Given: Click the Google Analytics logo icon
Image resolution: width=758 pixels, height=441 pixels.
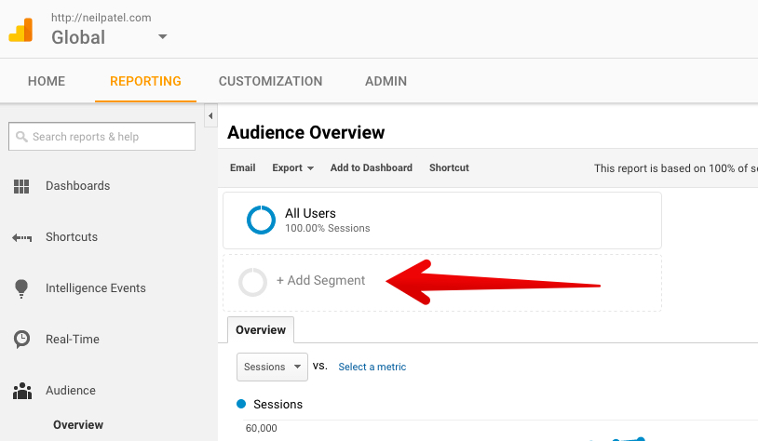Looking at the screenshot, I should point(20,30).
